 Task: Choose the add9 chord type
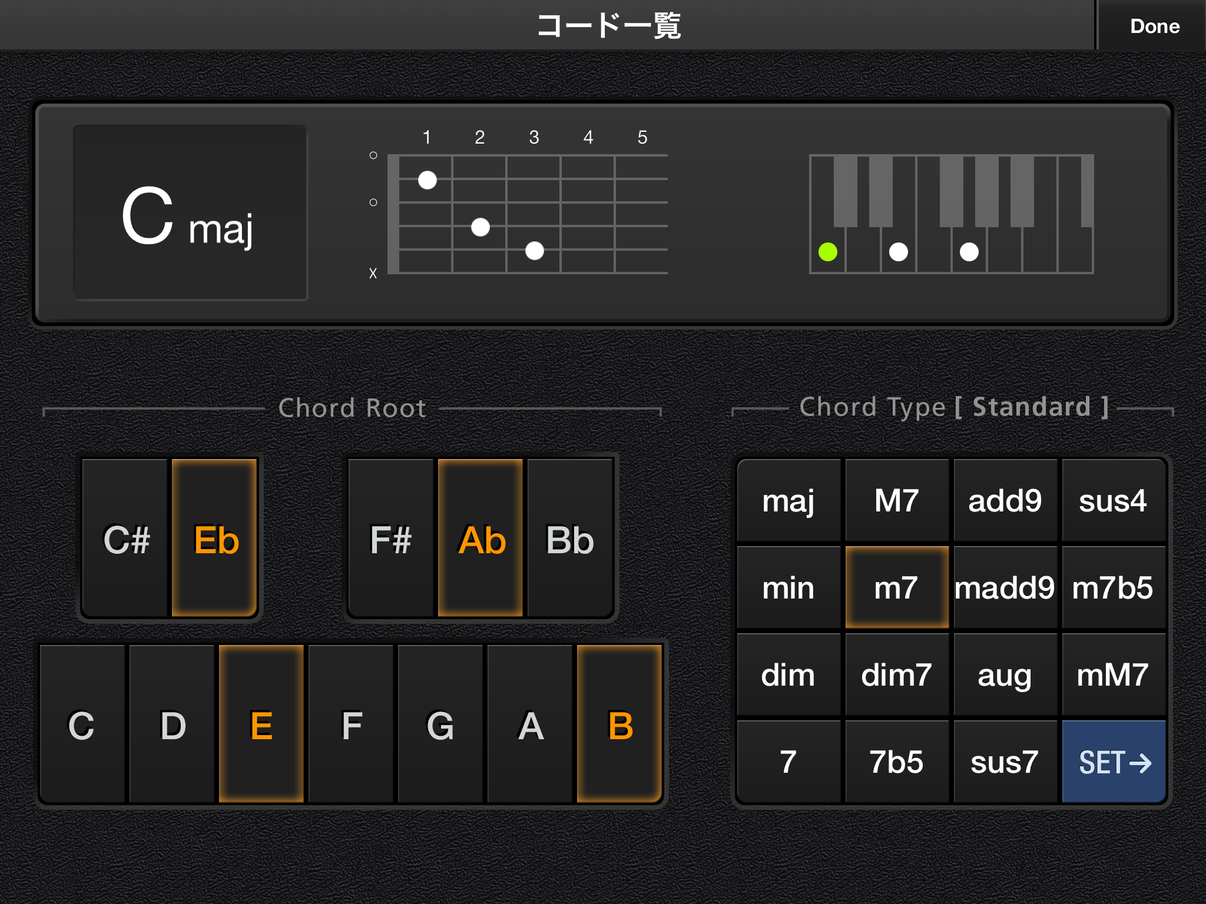[1005, 500]
